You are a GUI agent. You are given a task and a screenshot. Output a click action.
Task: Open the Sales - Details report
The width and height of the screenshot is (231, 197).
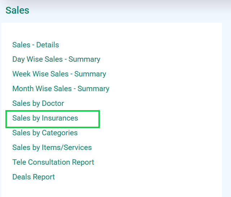click(x=36, y=45)
